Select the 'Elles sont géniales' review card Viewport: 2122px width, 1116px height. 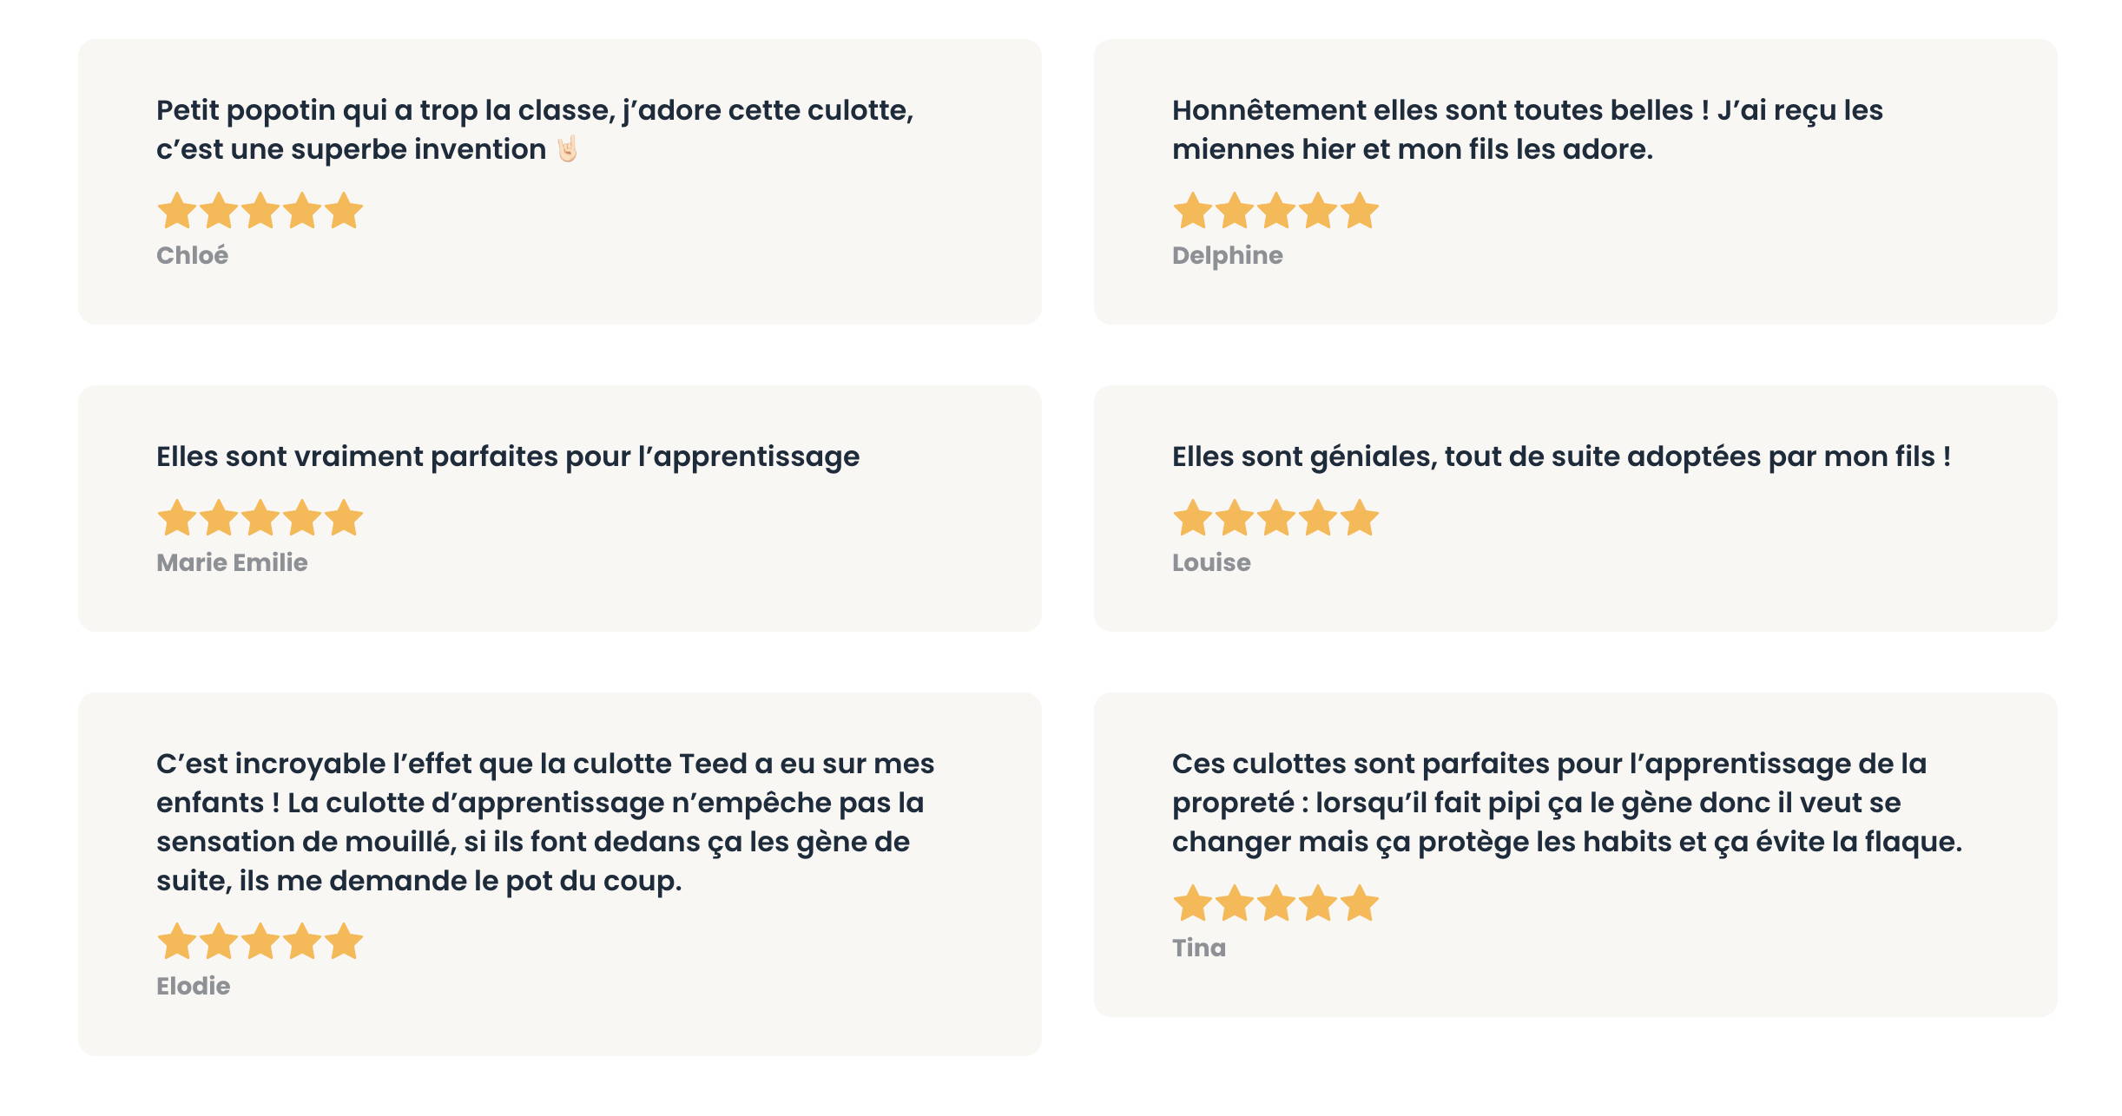click(1575, 509)
